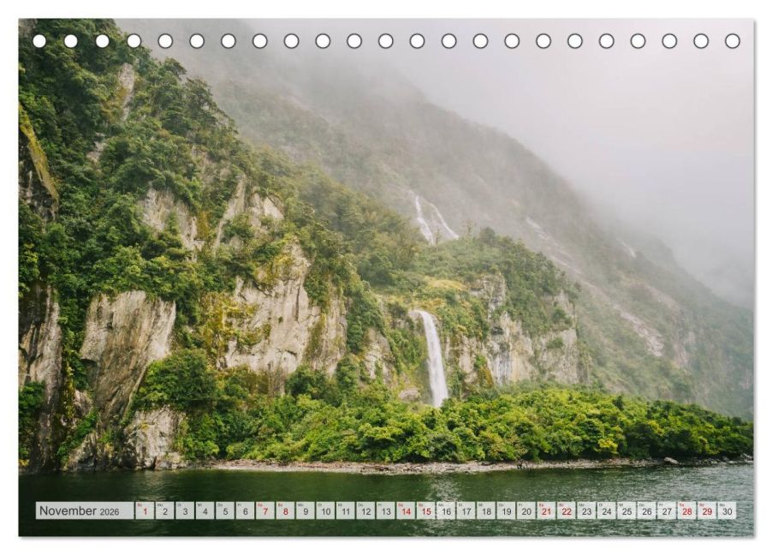Image resolution: width=772 pixels, height=555 pixels.
Task: Click the distant upper waterfall in the mist
Action: pos(425,220)
